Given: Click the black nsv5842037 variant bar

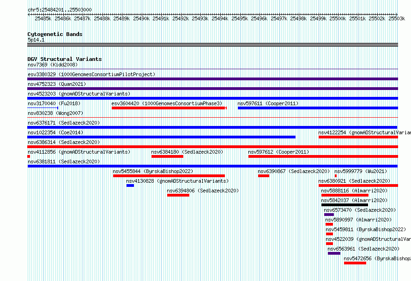Looking at the screenshot, I should pyautogui.click(x=345, y=205).
